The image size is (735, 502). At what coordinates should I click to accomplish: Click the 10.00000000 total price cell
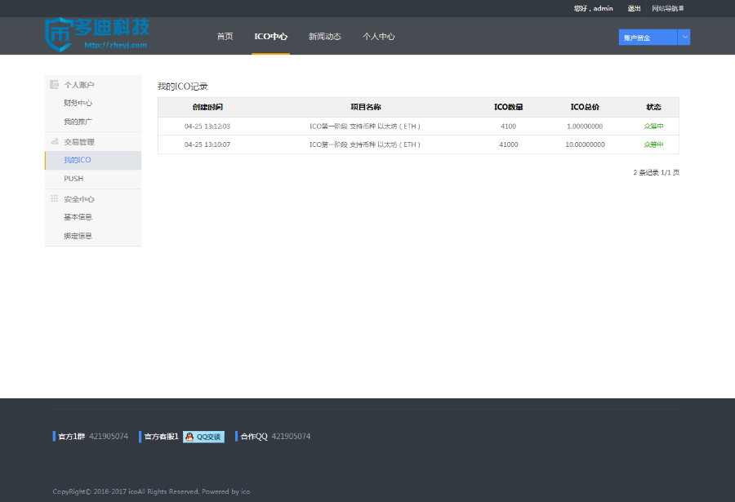(x=585, y=144)
